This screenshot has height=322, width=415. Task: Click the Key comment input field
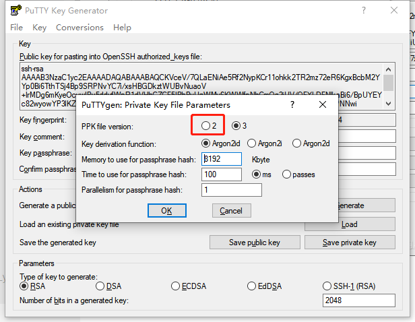pos(366,137)
